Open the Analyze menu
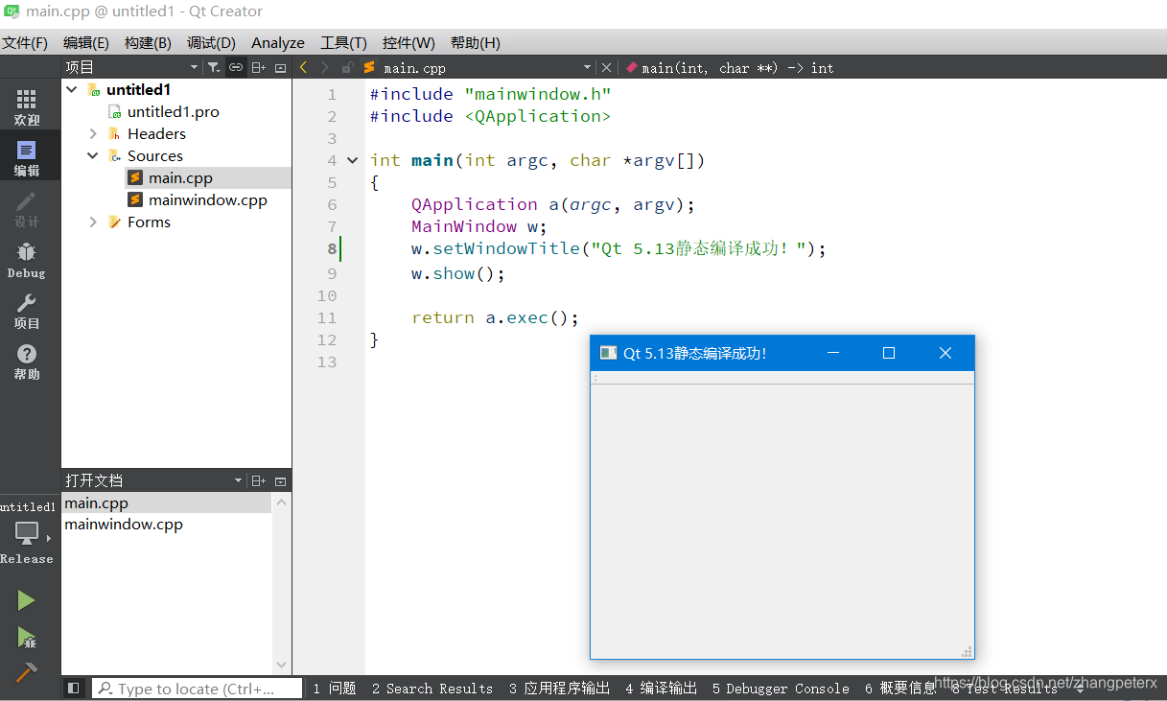This screenshot has height=701, width=1167. click(278, 42)
